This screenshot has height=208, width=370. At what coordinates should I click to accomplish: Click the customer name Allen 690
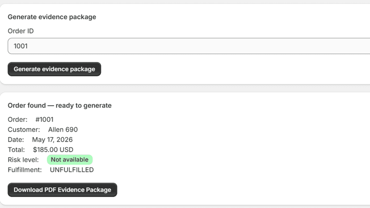pos(63,129)
